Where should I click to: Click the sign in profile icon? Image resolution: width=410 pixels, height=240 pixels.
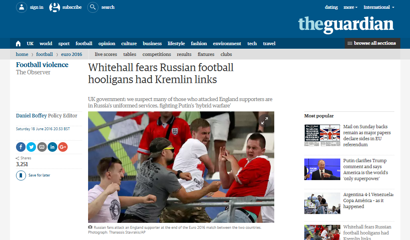click(22, 7)
